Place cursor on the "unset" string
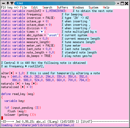The height and width of the screenshot is (128, 130). tap(53, 35)
